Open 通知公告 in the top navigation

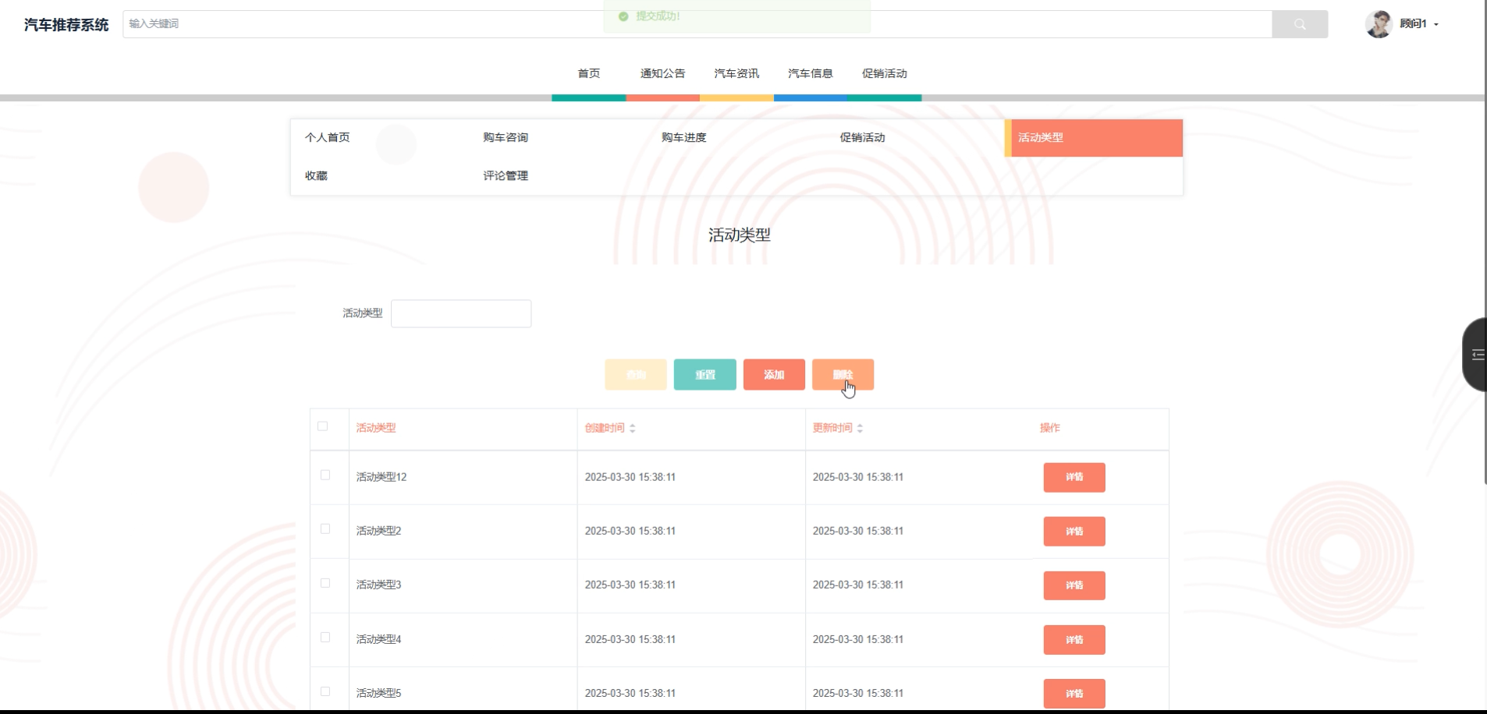662,73
